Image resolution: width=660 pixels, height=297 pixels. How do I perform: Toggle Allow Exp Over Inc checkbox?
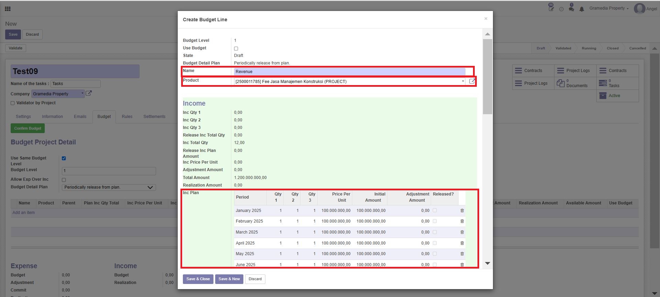(64, 180)
